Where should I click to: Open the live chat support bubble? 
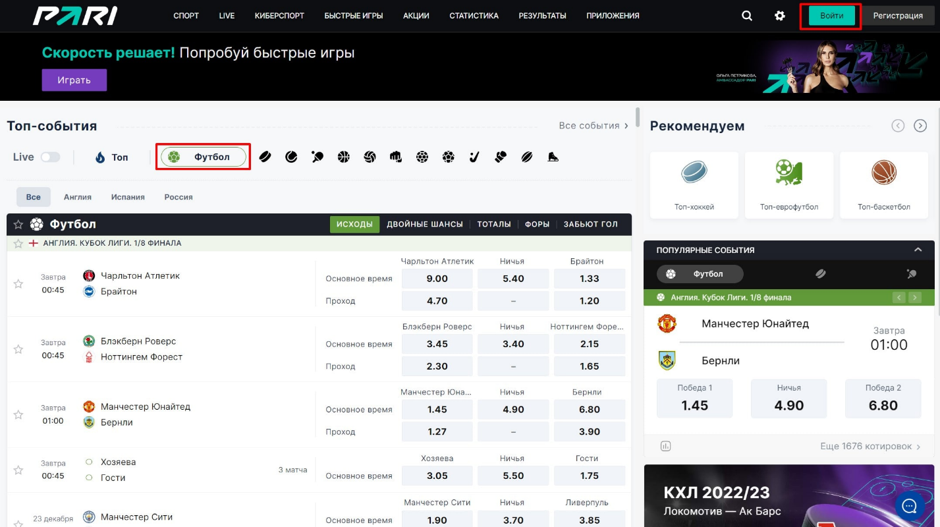point(910,506)
